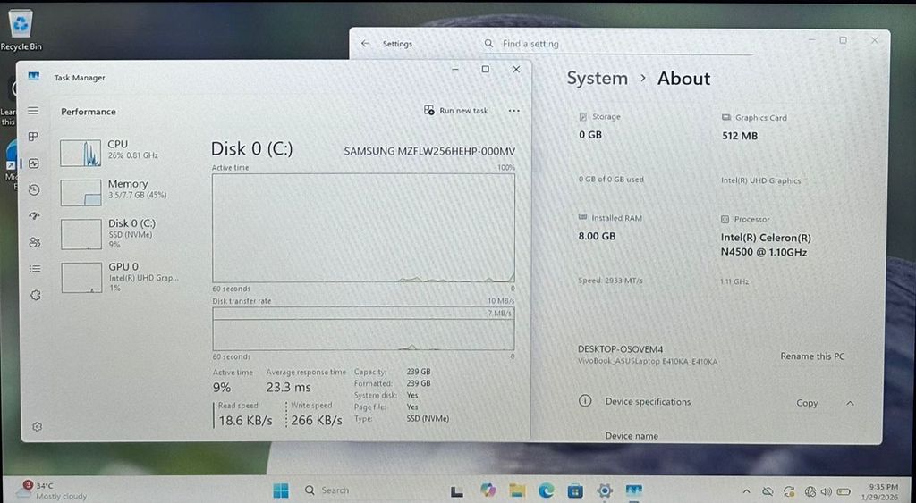Click Rename this PC

pyautogui.click(x=812, y=356)
